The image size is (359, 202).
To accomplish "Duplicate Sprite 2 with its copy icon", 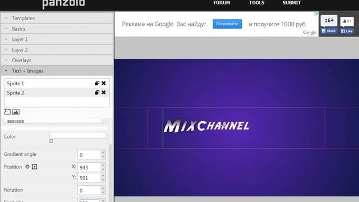I will [97, 93].
